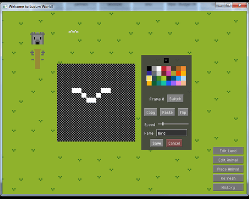Choose the lime green swatch
249x199 pixels.
(x=164, y=78)
